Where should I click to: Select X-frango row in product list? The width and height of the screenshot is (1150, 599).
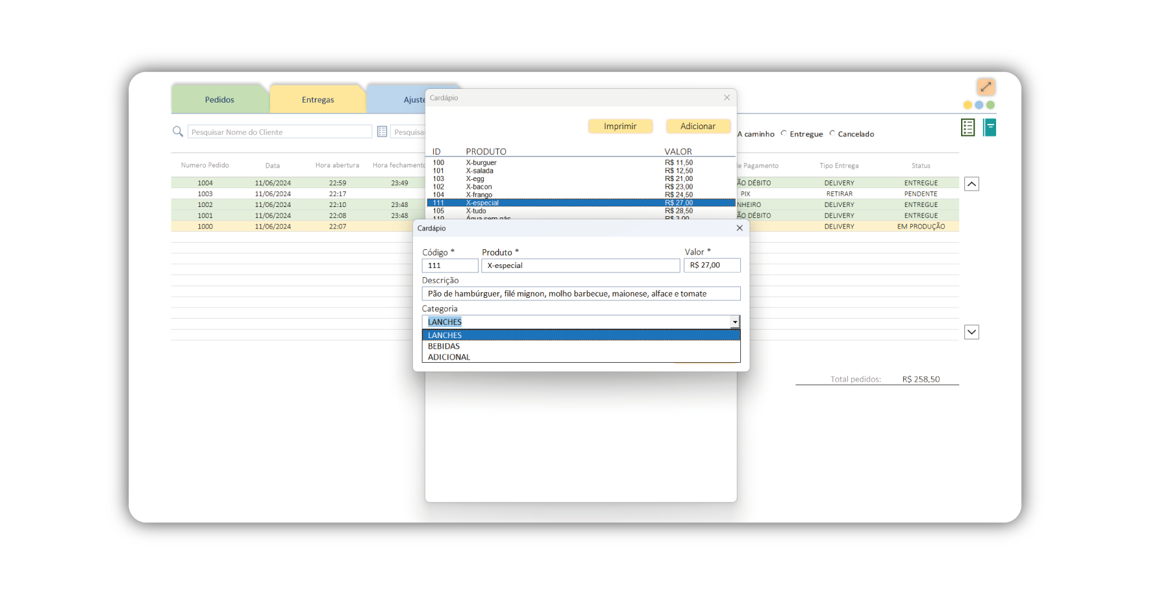(x=581, y=195)
